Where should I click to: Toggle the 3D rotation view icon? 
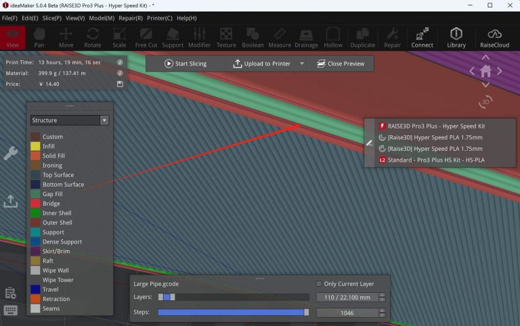[x=485, y=101]
